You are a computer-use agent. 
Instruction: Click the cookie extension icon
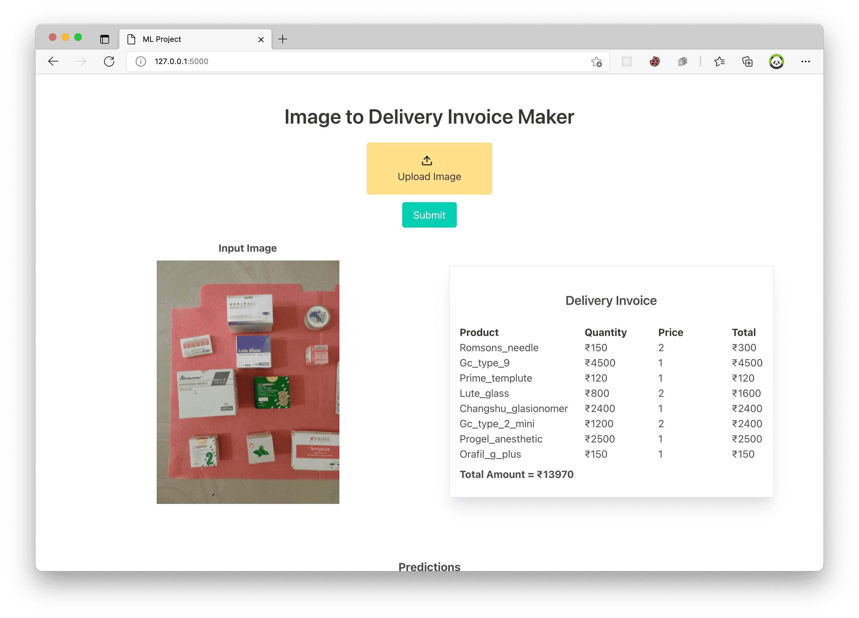tap(654, 61)
